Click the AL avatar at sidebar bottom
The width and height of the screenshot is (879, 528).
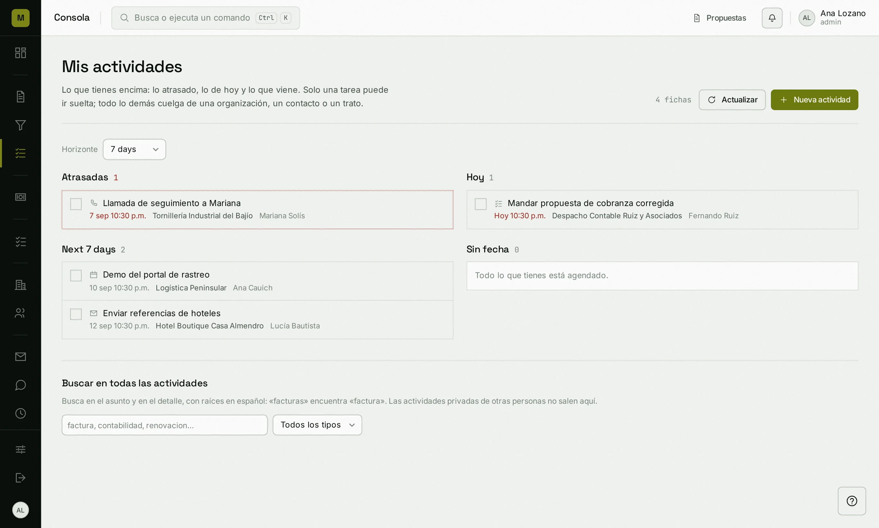[x=20, y=510]
